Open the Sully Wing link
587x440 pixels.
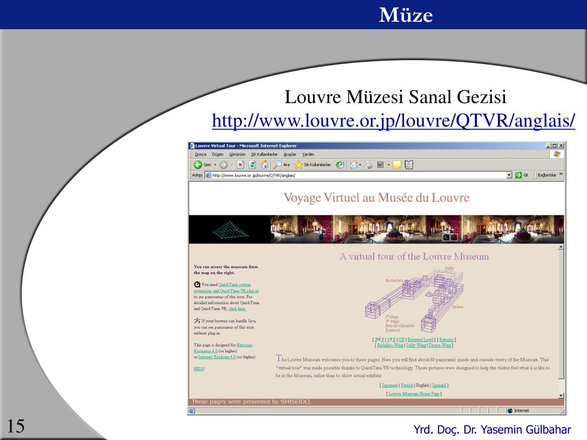click(416, 345)
